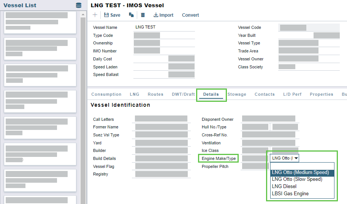
Task: Switch to the Stowage tab
Action: tap(237, 94)
